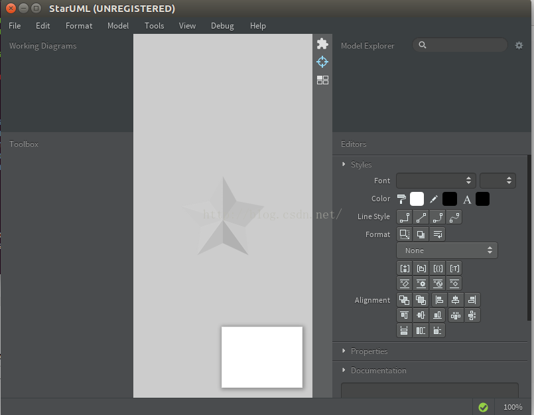The height and width of the screenshot is (415, 534).
Task: Open the Model menu
Action: [x=118, y=26]
